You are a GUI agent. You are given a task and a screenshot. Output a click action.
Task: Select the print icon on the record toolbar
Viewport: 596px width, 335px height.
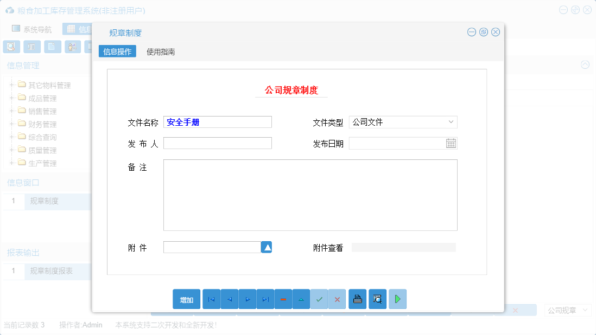[x=357, y=299]
